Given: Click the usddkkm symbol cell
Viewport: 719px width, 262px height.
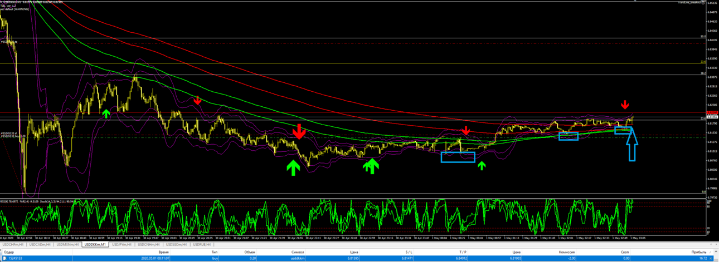Looking at the screenshot, I should click(297, 258).
